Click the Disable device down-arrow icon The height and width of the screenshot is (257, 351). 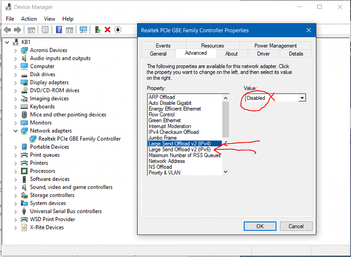(x=118, y=29)
